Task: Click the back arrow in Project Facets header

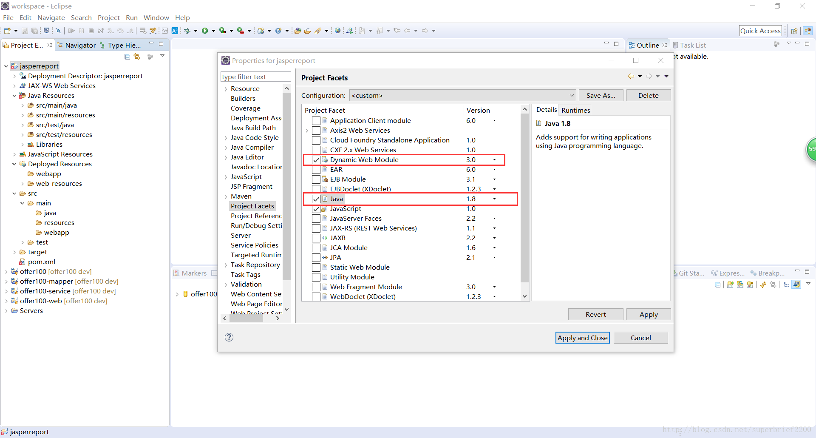Action: [631, 76]
